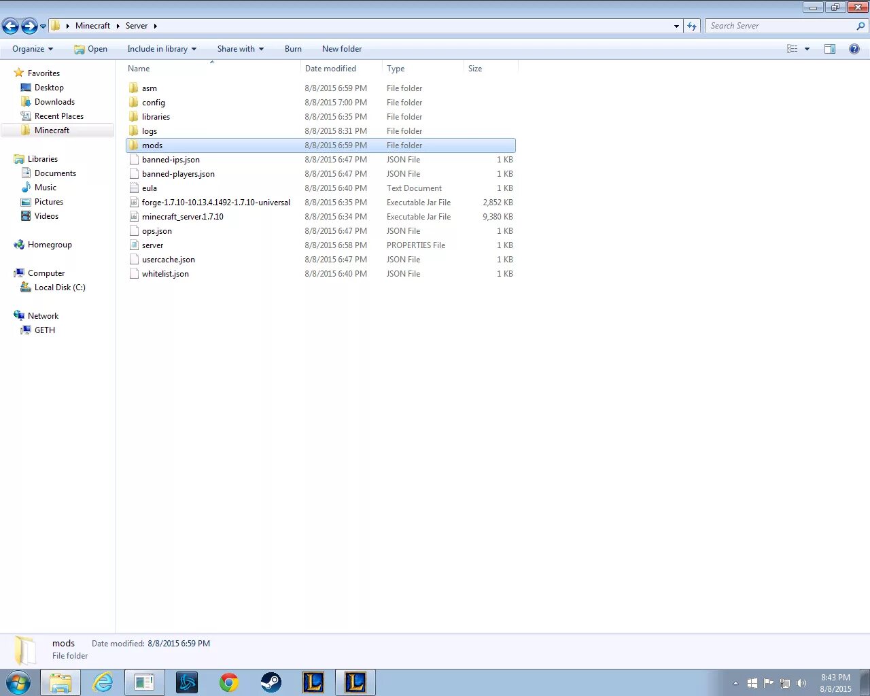Select Pictures library
Screen dimensions: 870x696
[x=48, y=202]
